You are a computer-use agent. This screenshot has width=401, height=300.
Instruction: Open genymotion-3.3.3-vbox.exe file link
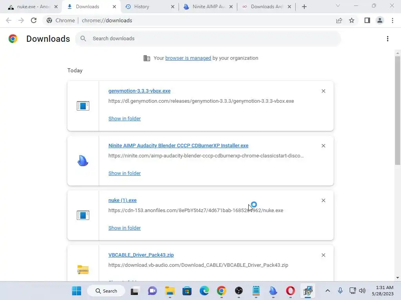pyautogui.click(x=139, y=91)
